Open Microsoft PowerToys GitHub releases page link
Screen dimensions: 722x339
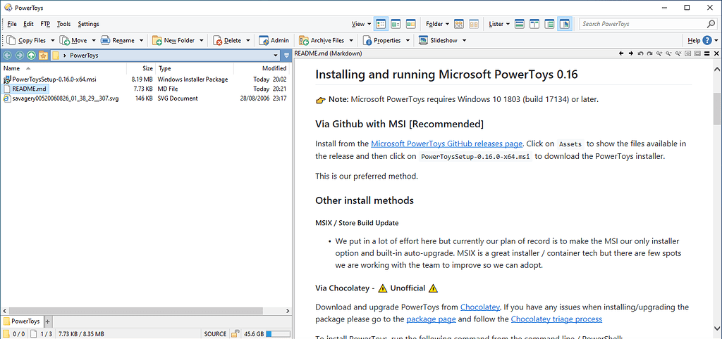[x=446, y=143]
